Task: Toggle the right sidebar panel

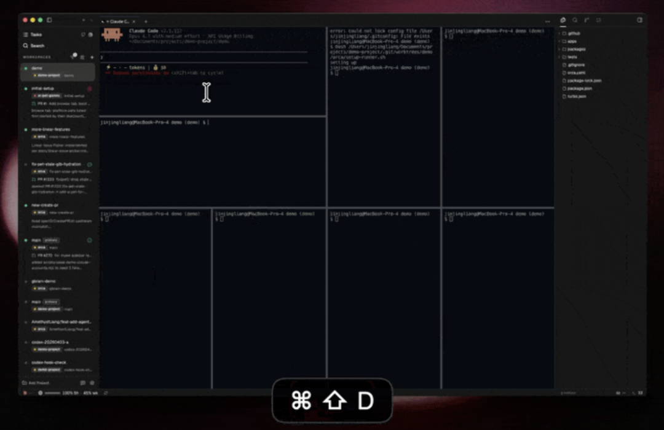Action: (x=639, y=20)
